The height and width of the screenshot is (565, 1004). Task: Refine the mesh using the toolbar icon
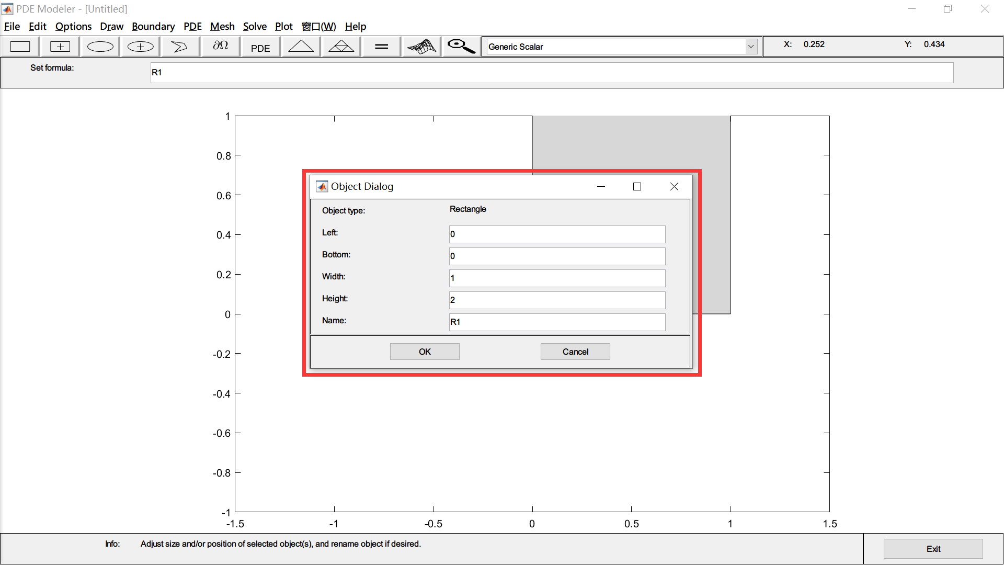pyautogui.click(x=340, y=46)
